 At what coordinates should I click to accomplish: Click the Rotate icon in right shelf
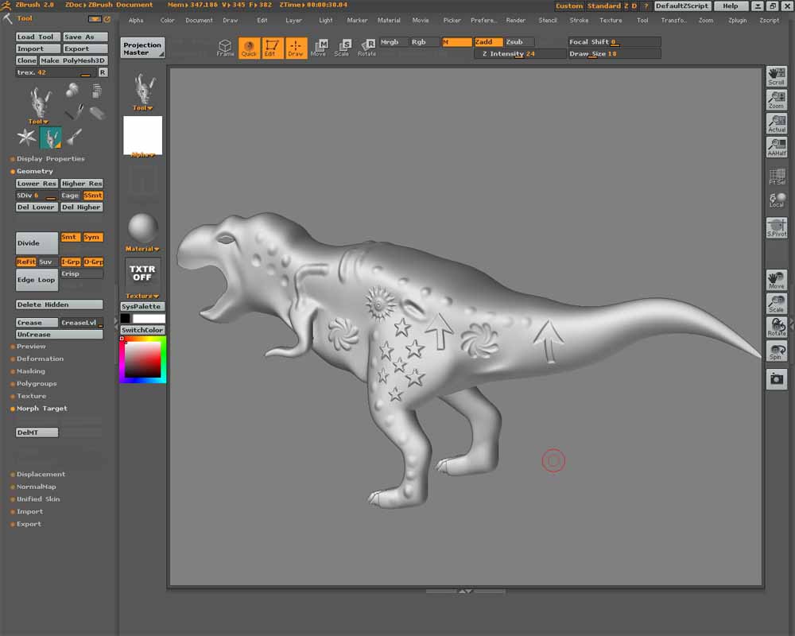(776, 327)
